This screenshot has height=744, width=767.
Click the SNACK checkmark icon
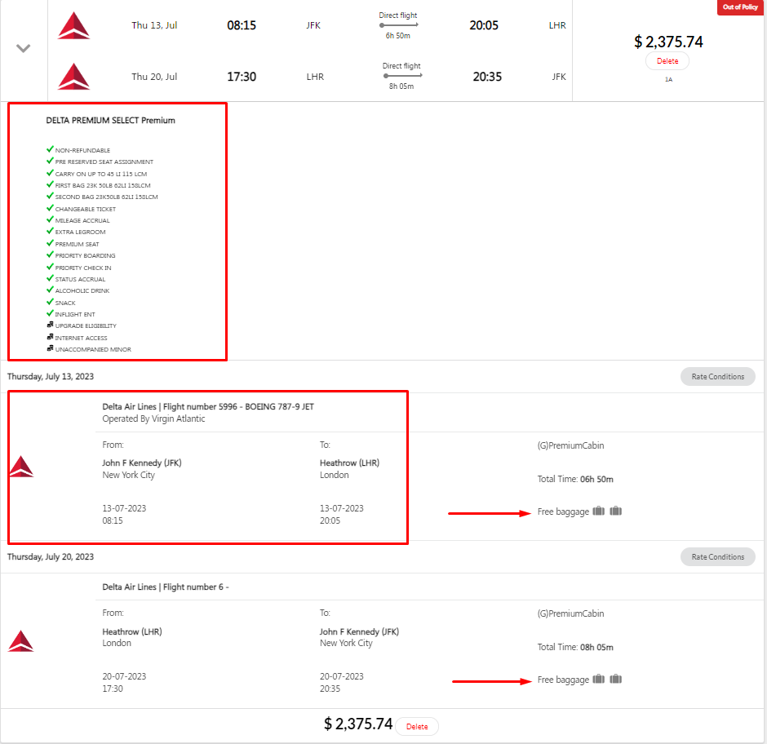50,302
